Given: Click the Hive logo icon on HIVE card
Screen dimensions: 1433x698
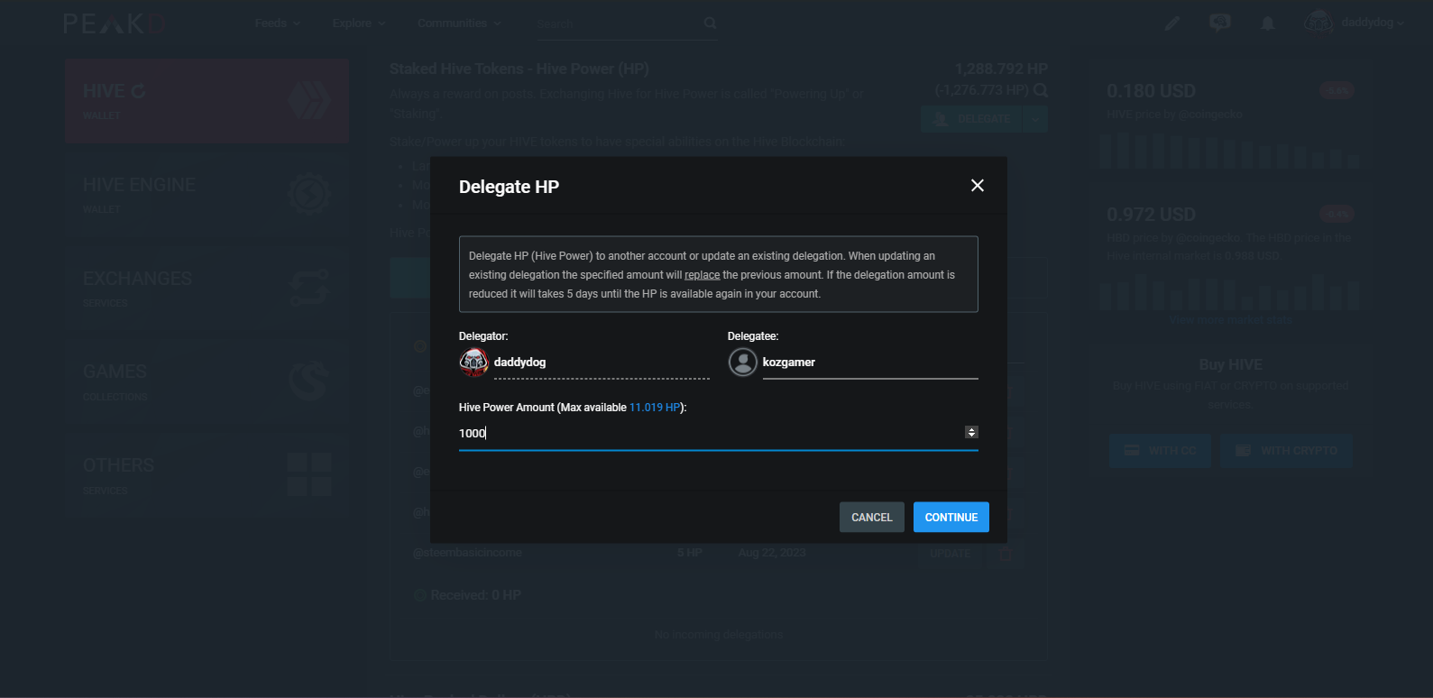Looking at the screenshot, I should pyautogui.click(x=309, y=100).
